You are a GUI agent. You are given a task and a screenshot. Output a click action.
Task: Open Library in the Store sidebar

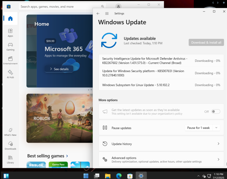pyautogui.click(x=10, y=160)
